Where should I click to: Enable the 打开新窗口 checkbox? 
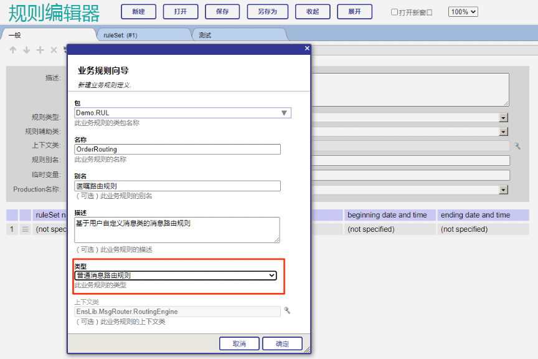point(394,12)
